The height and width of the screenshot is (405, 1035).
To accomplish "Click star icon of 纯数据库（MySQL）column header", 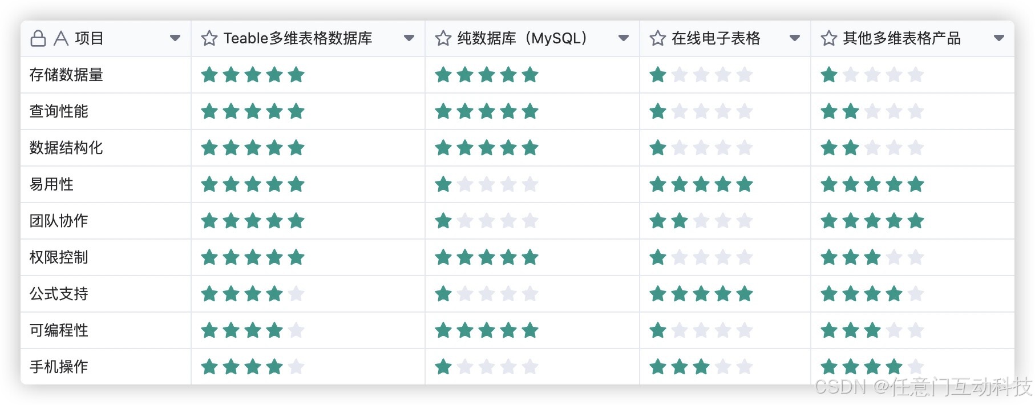I will (x=443, y=38).
